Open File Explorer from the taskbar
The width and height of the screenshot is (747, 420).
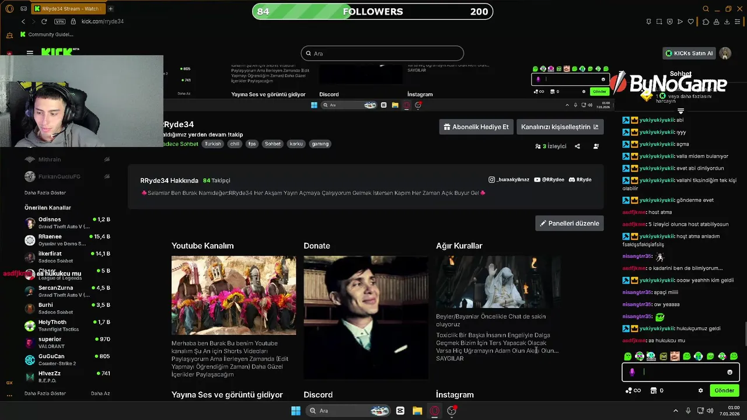point(417,411)
